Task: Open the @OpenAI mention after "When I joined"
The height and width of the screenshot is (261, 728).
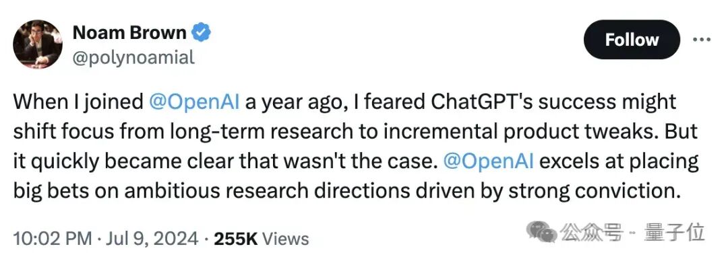Action: [x=194, y=102]
